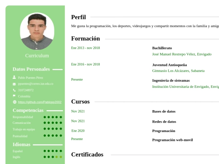Click the Puntualidad skill label
Screen dimensions: 219x164
20,136
